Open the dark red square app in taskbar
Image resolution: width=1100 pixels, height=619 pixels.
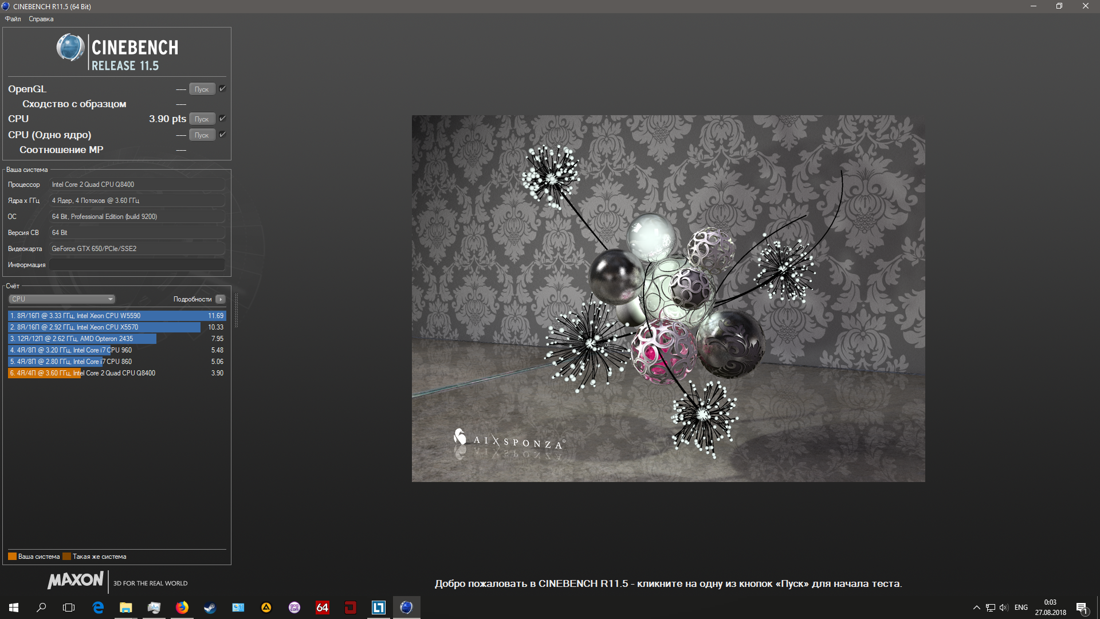coord(351,608)
